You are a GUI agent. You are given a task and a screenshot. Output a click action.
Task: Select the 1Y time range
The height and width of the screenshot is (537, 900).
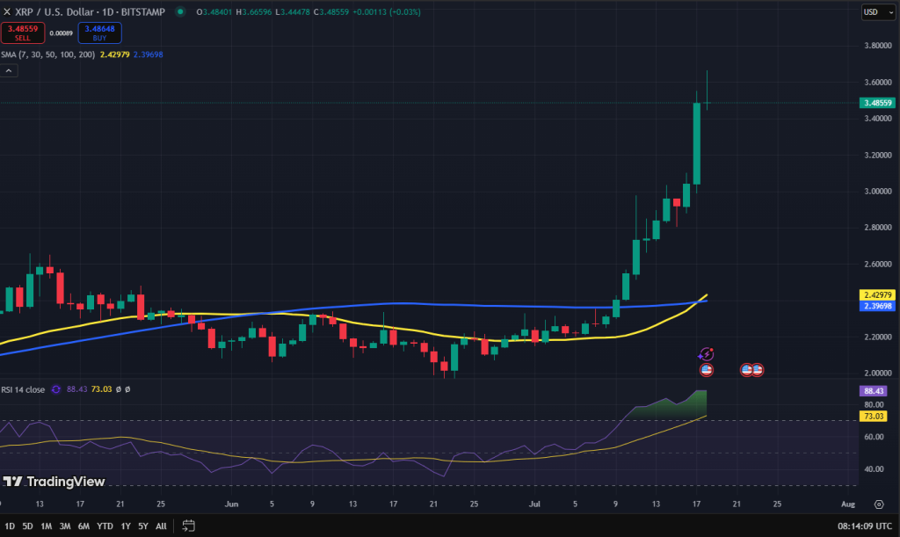coord(126,526)
